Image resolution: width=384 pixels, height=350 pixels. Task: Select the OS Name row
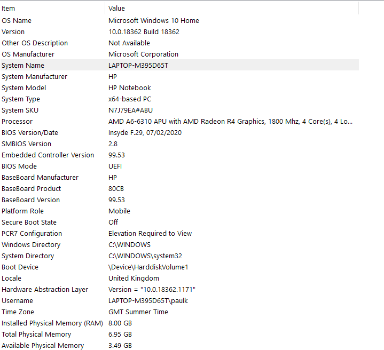coord(179,21)
